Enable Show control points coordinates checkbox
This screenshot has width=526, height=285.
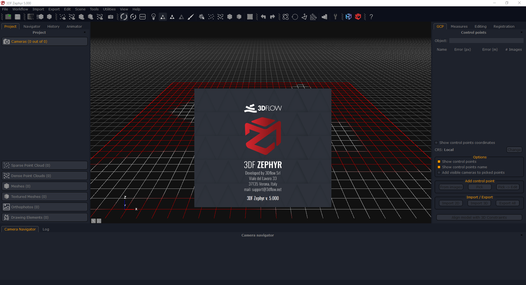436,143
